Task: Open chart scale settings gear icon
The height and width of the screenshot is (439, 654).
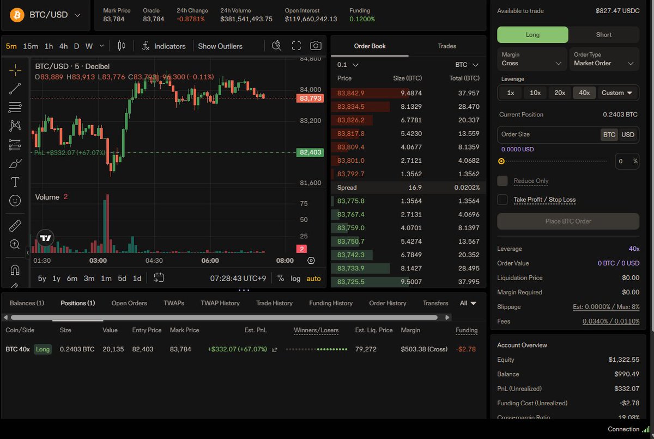Action: (311, 261)
